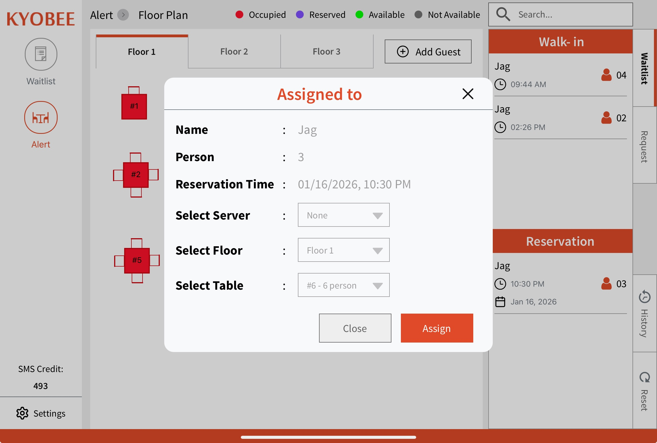Click the search magnifier icon

coord(503,14)
